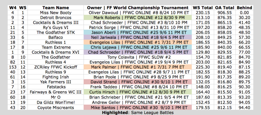
Task: Select the Fighting Irish team name
Action: point(56,77)
